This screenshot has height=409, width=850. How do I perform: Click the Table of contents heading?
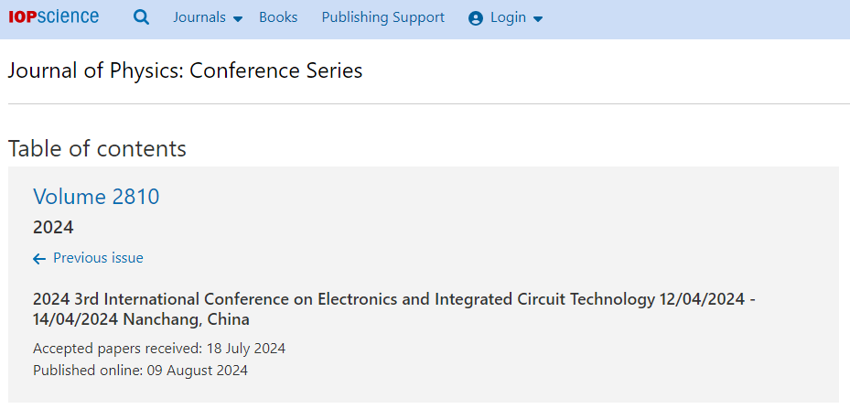(x=97, y=148)
